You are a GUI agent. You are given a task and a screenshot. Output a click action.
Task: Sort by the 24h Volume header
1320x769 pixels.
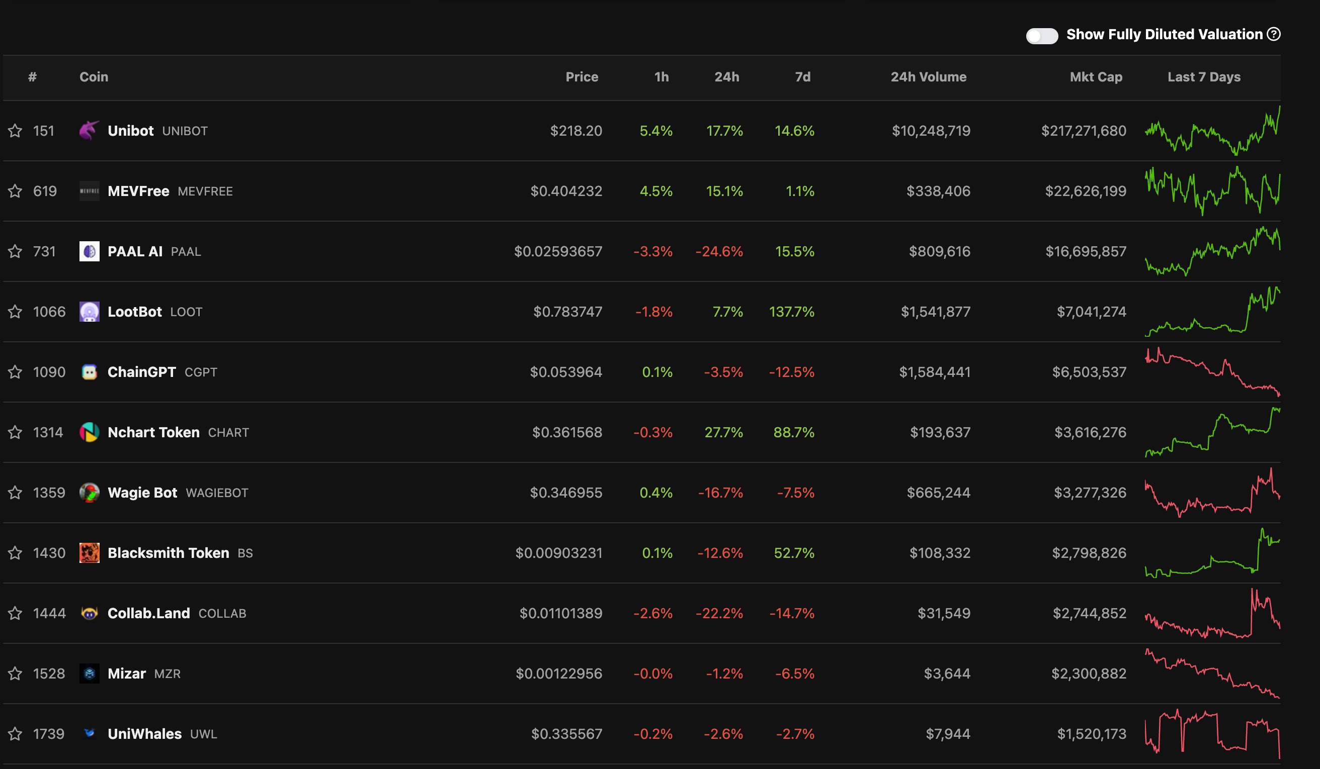(x=928, y=77)
